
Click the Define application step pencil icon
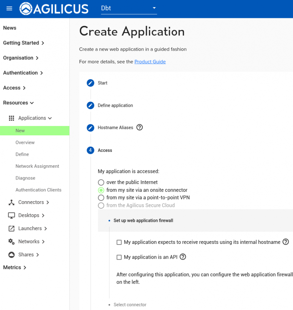[x=90, y=105]
